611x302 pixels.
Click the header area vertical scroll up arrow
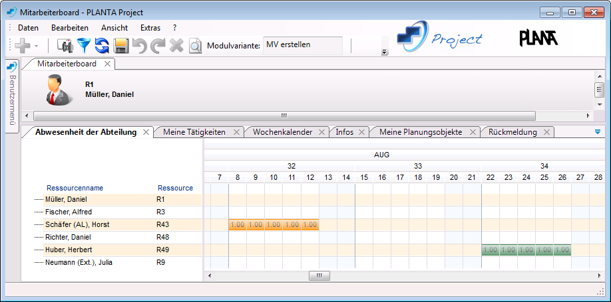click(x=599, y=76)
